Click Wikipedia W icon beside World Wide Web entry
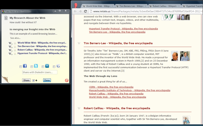 pyautogui.click(x=10, y=43)
